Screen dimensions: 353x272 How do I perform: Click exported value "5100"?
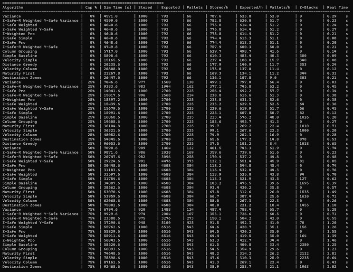tap(166, 223)
